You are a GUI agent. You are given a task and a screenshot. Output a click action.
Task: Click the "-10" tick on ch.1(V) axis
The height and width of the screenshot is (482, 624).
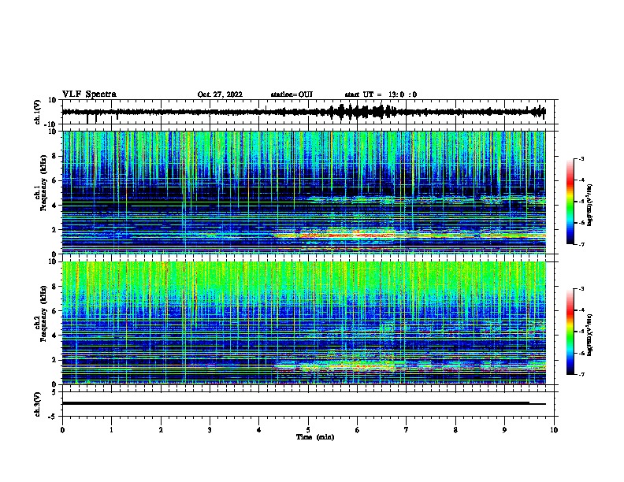click(51, 124)
